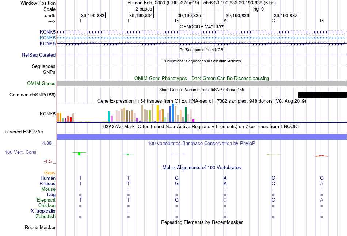Click the Human alignment row label

click(48, 178)
